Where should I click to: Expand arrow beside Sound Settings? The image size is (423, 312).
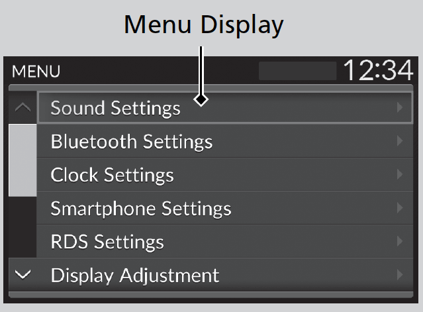400,108
